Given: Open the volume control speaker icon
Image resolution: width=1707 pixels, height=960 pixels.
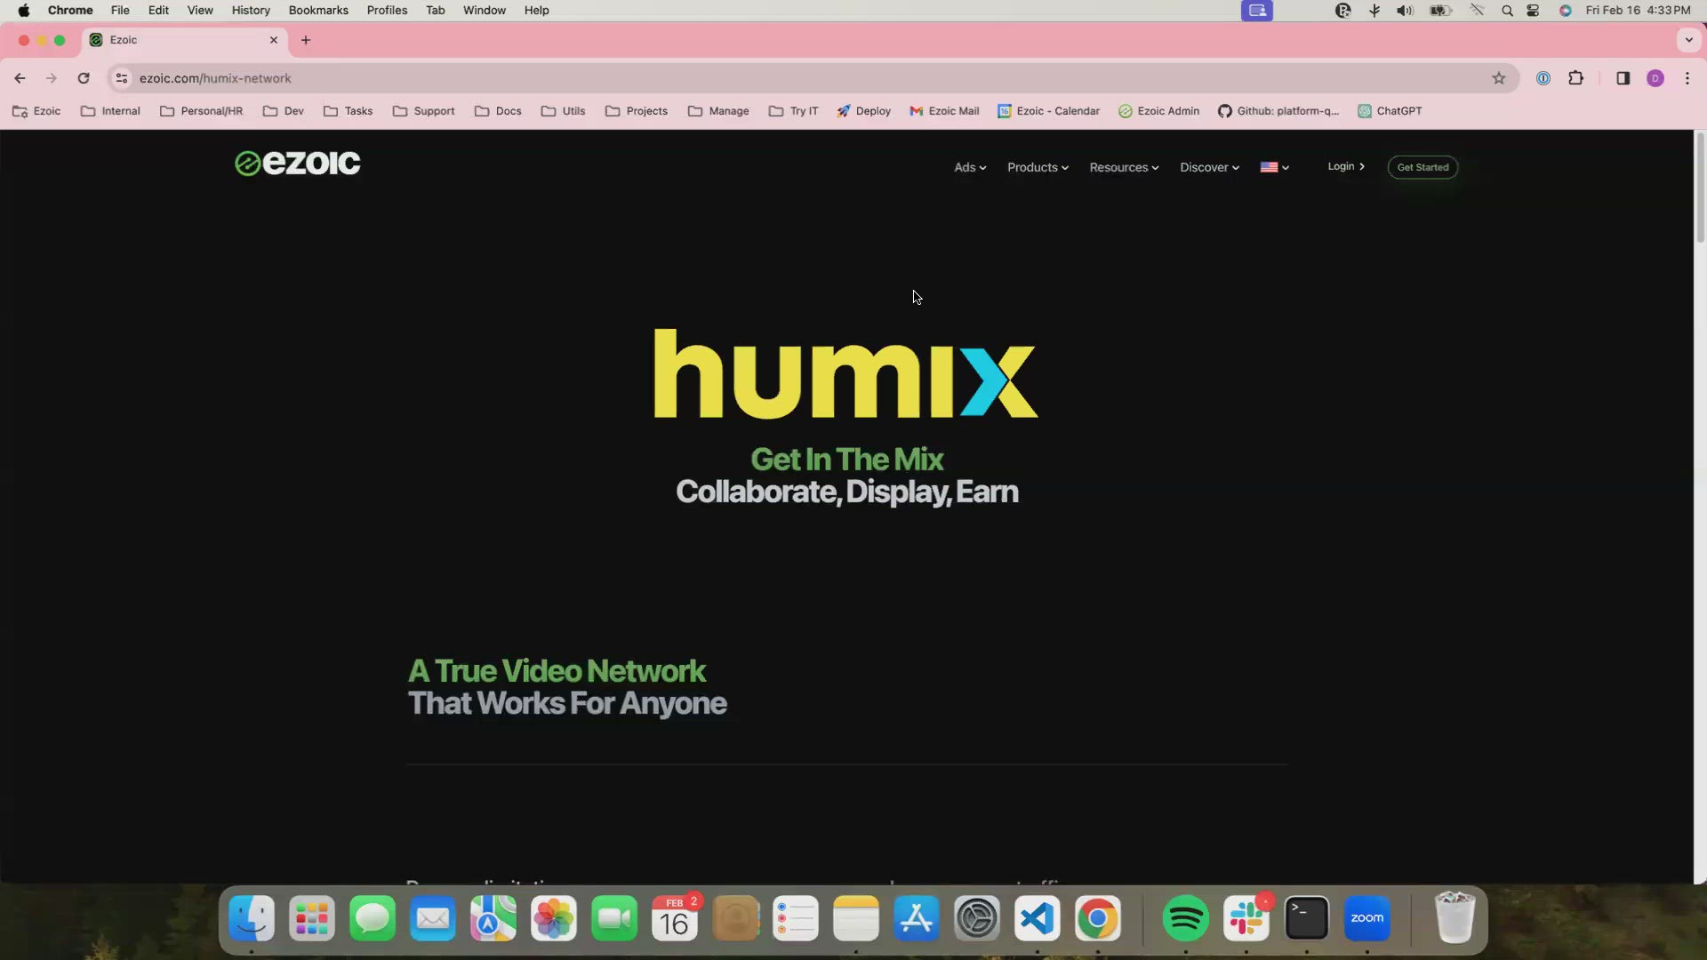Looking at the screenshot, I should pos(1404,10).
